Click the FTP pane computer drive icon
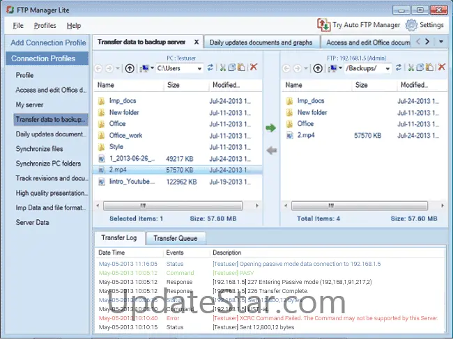This screenshot has height=339, width=453. (x=332, y=68)
